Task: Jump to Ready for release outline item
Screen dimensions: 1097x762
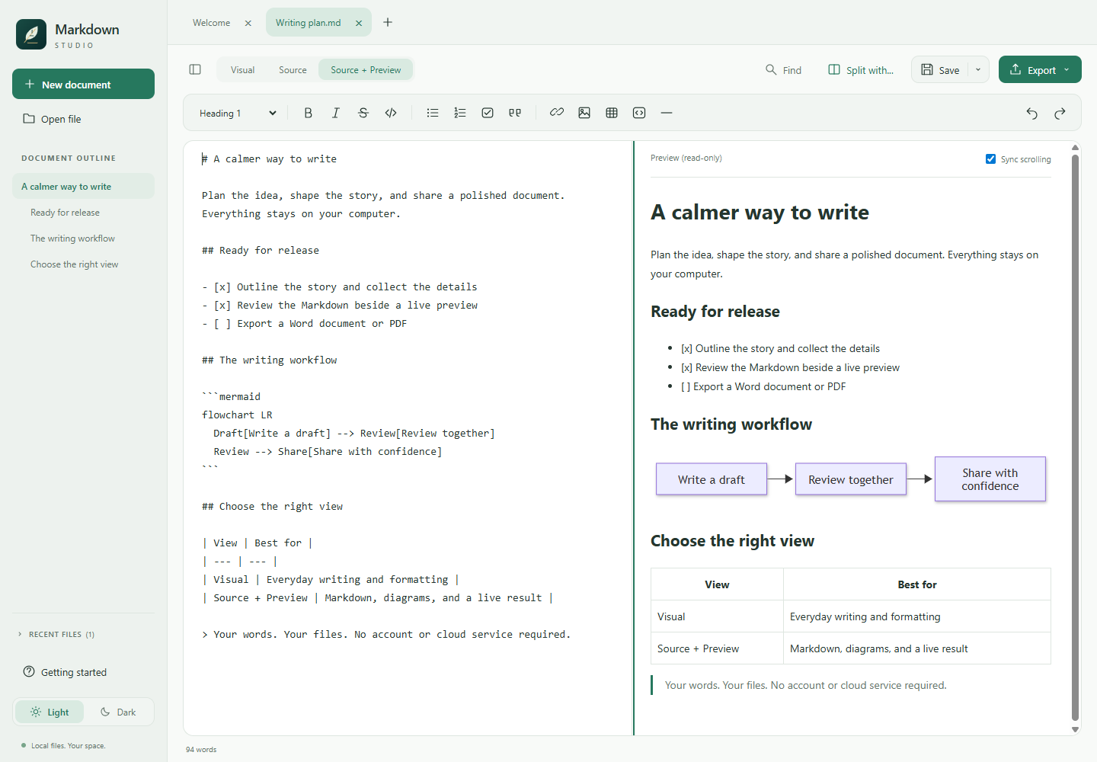Action: pos(83,213)
